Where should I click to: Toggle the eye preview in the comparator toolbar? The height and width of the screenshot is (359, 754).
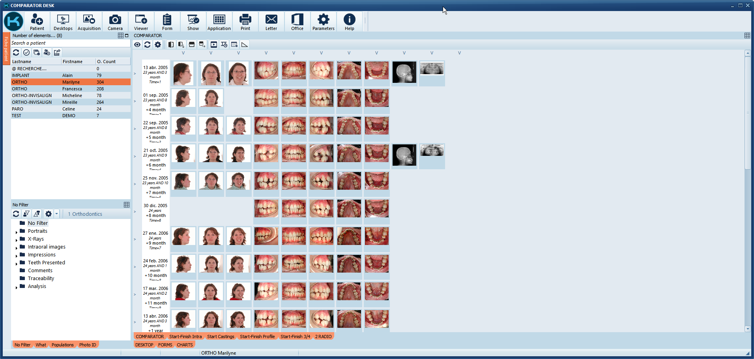[x=137, y=45]
